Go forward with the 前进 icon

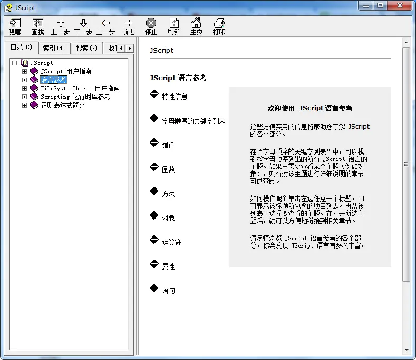128,23
